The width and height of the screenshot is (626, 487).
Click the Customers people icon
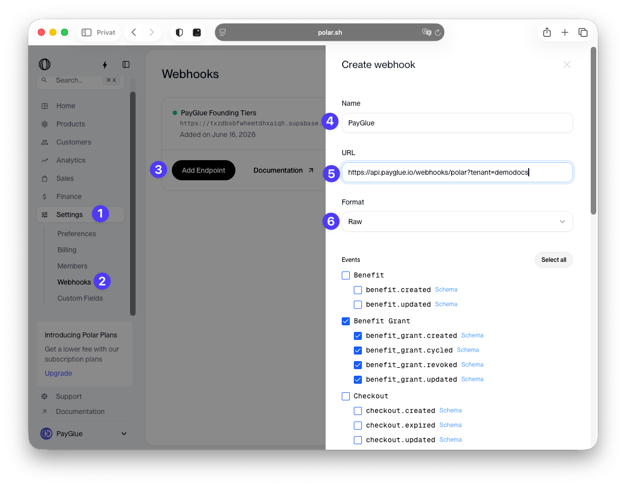point(45,142)
